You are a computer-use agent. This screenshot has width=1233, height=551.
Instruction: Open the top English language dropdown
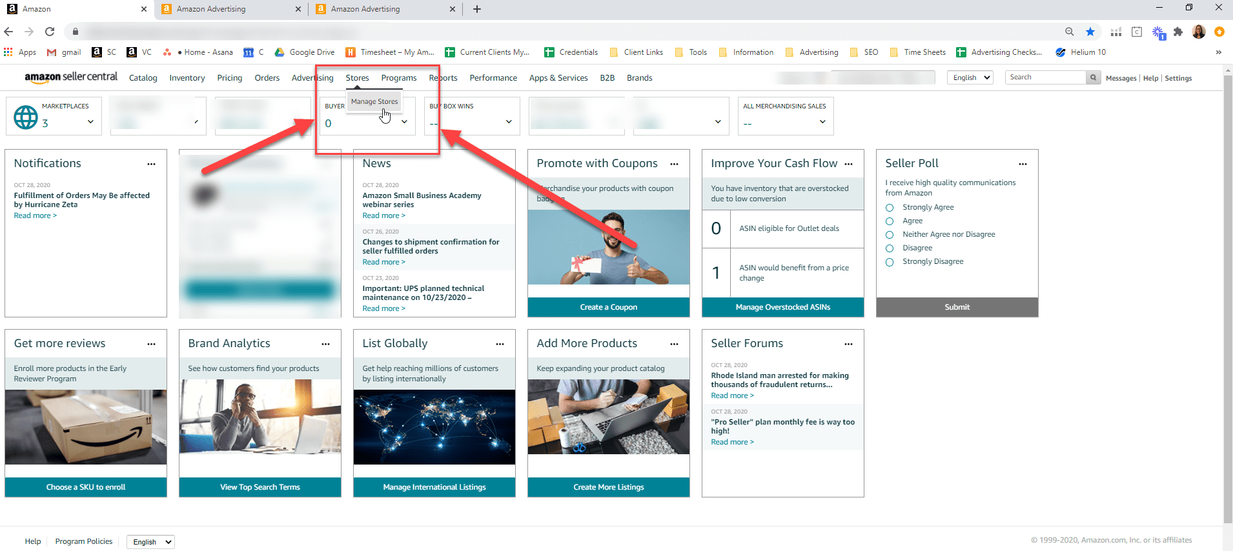point(970,77)
